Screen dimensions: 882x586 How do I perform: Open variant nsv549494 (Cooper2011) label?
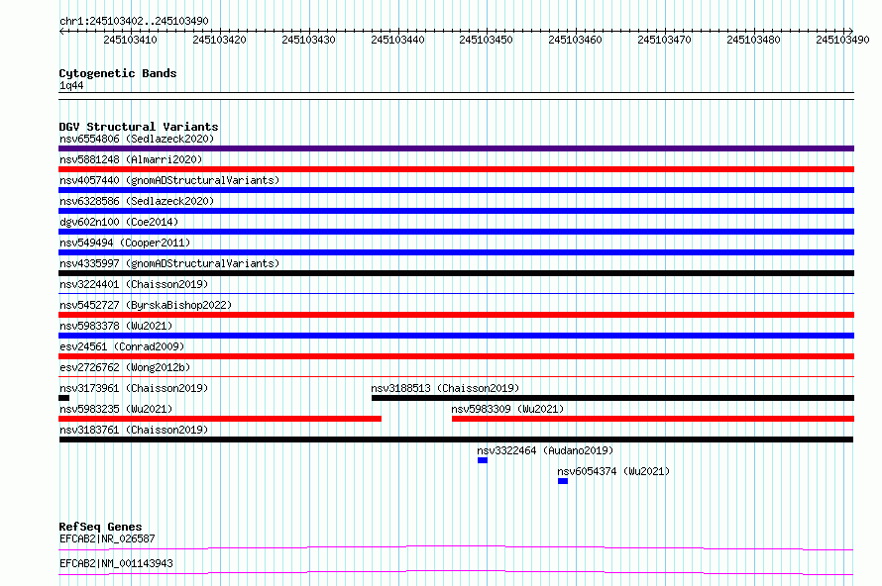(x=125, y=243)
